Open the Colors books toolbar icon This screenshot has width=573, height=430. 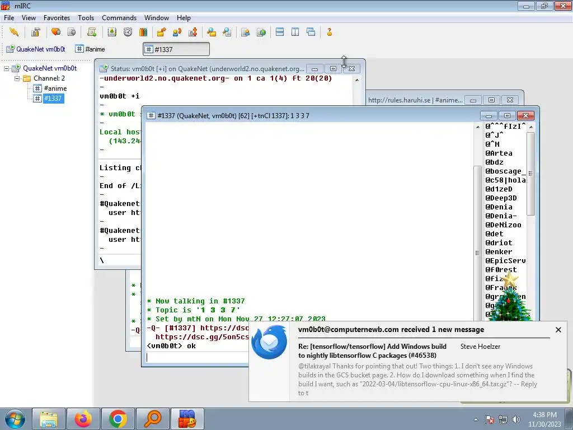tap(143, 32)
